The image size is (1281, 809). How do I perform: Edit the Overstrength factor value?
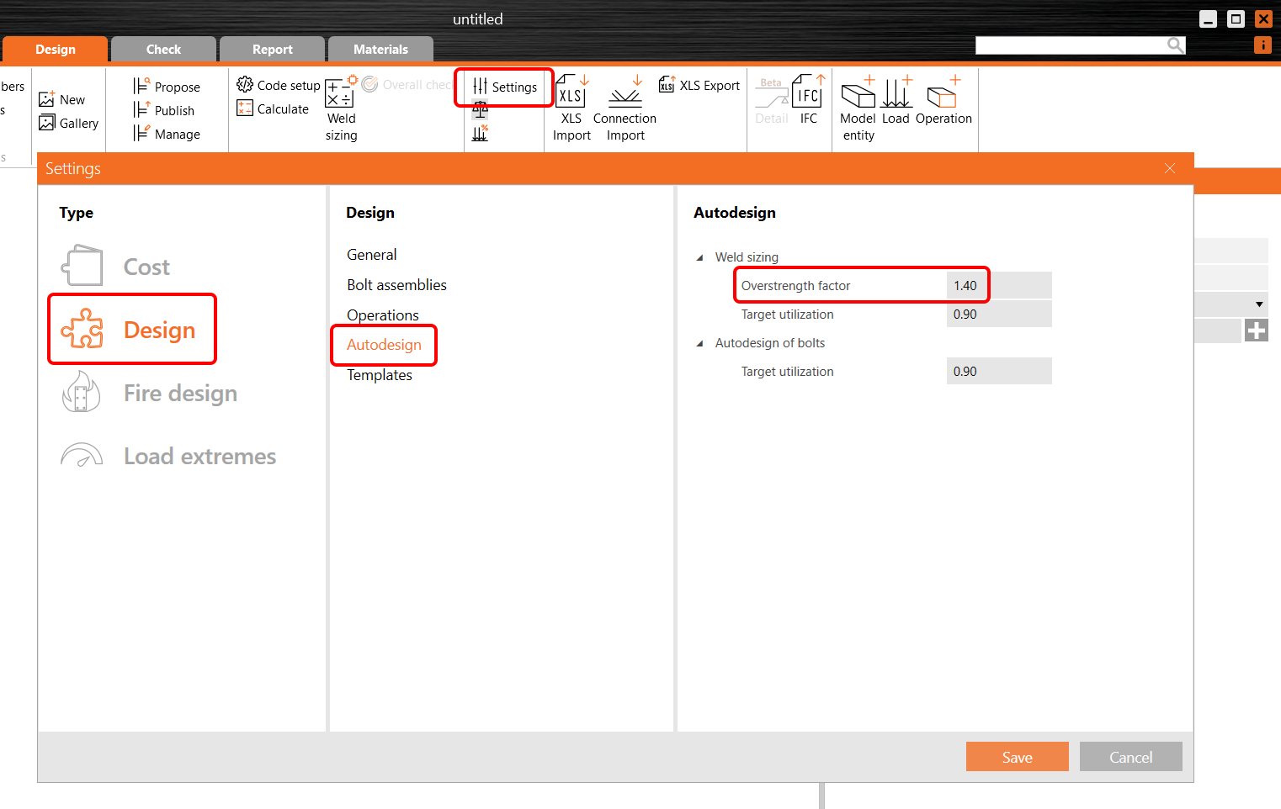[x=998, y=286]
